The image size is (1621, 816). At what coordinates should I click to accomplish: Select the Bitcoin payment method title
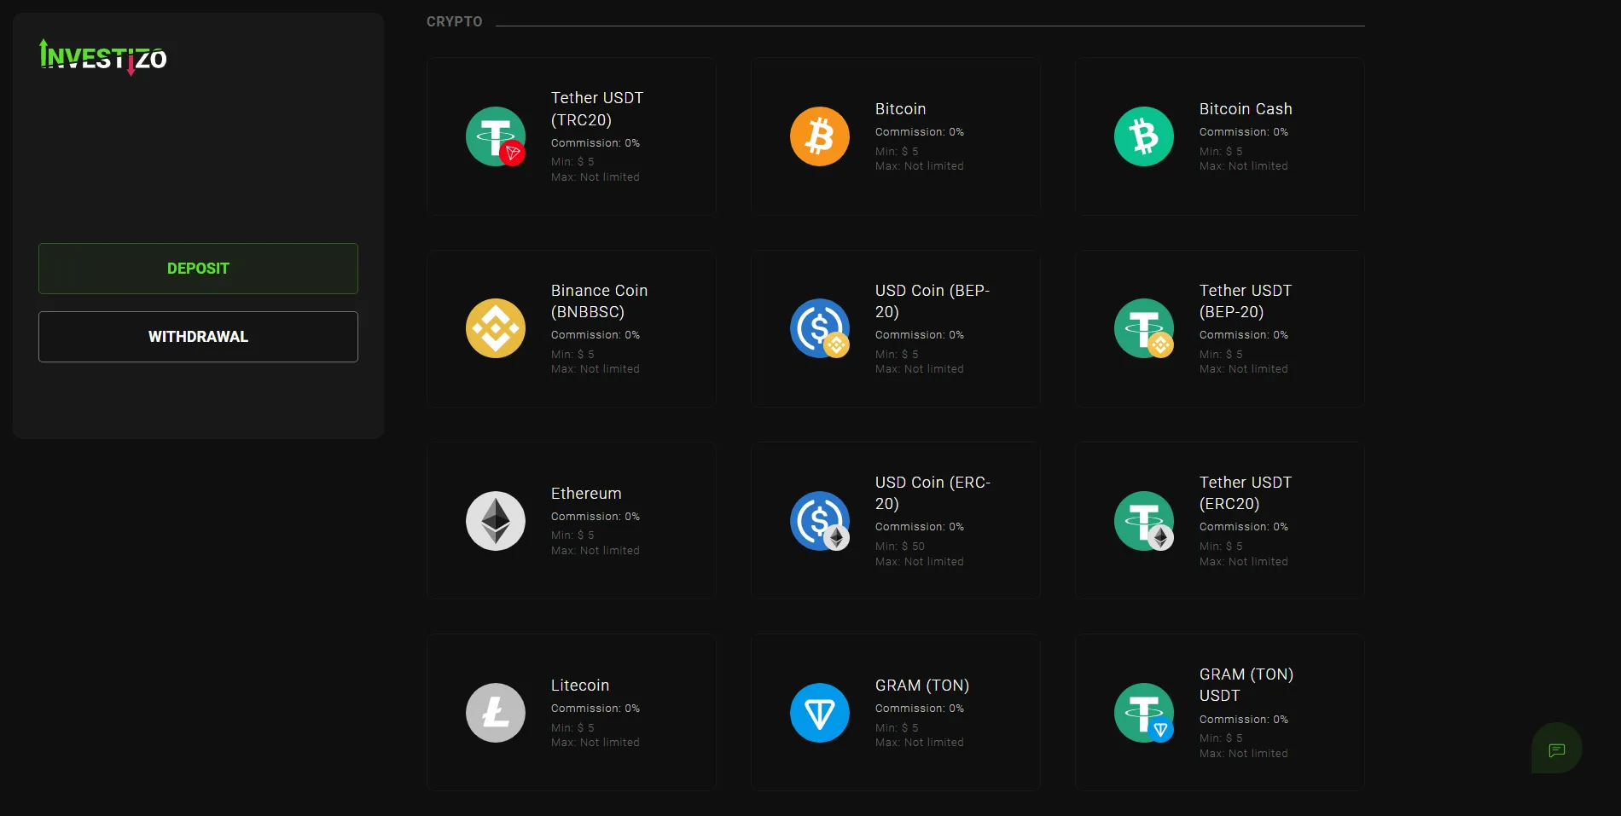(x=900, y=109)
